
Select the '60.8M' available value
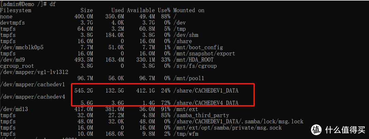147,29
